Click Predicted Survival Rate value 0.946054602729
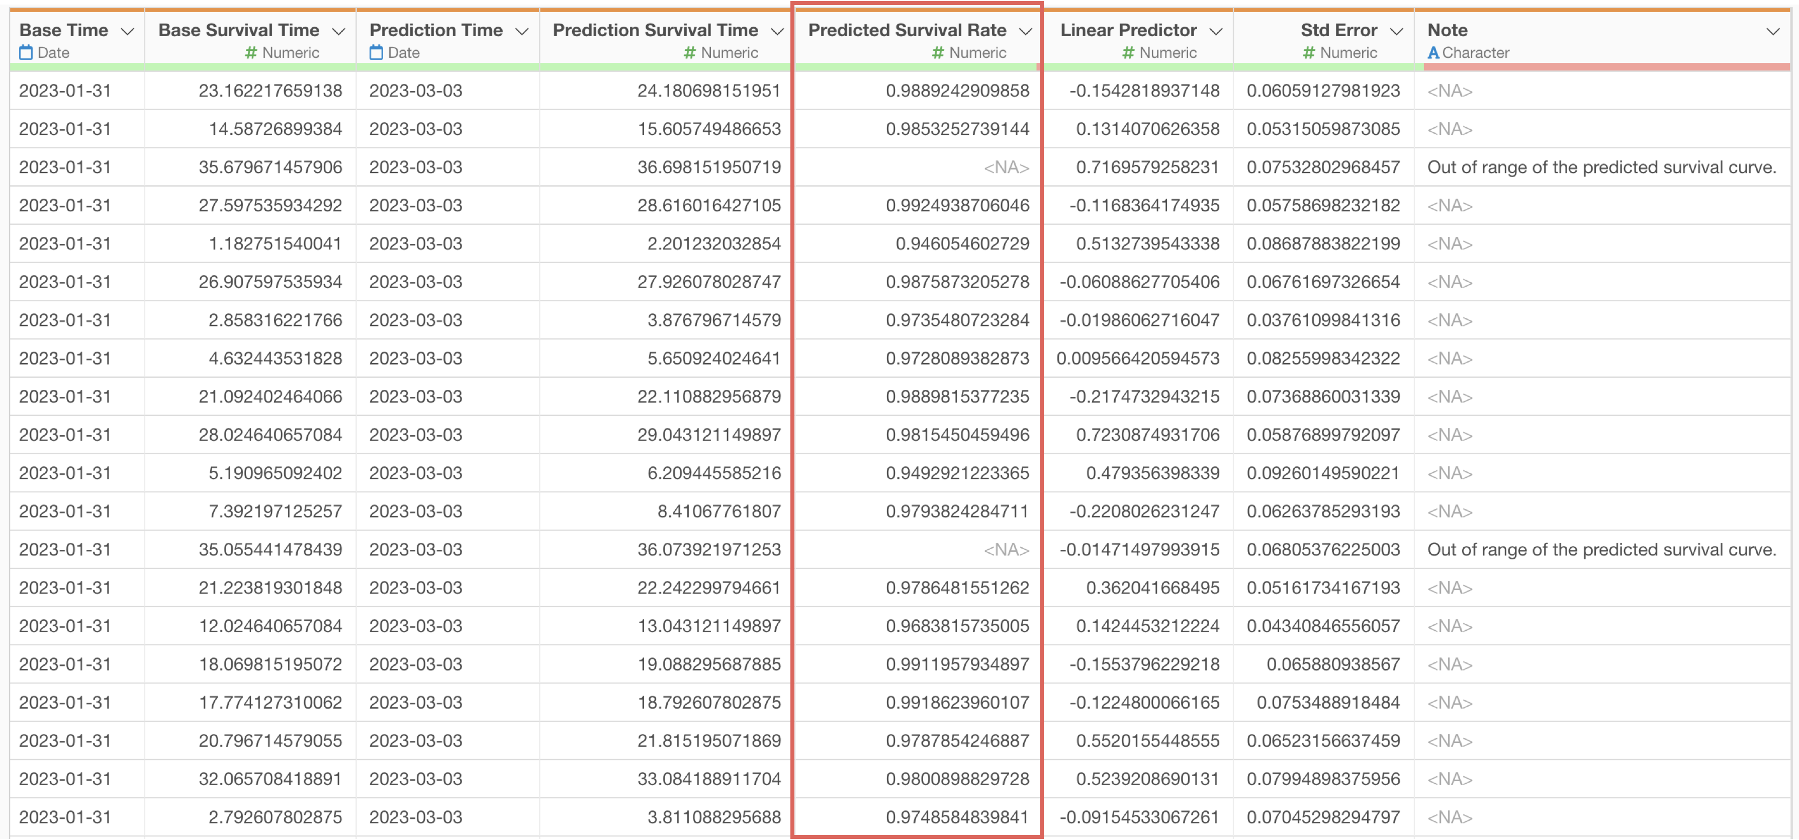The width and height of the screenshot is (1799, 840). [x=962, y=244]
